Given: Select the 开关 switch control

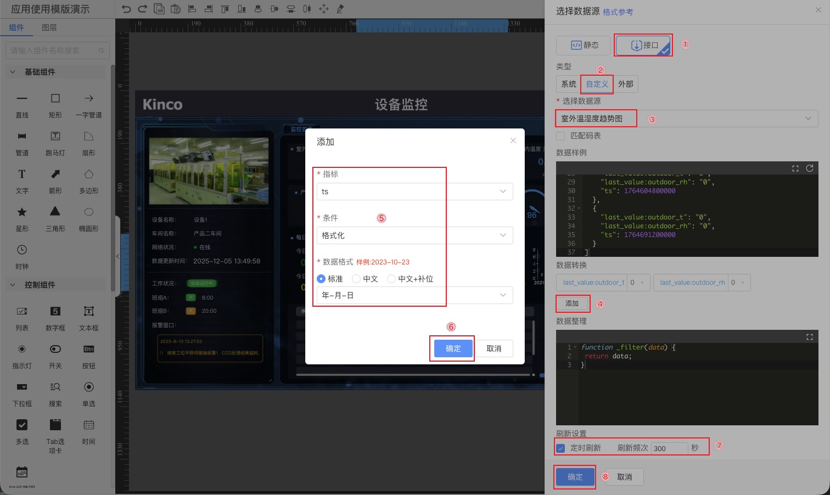Looking at the screenshot, I should 55,356.
